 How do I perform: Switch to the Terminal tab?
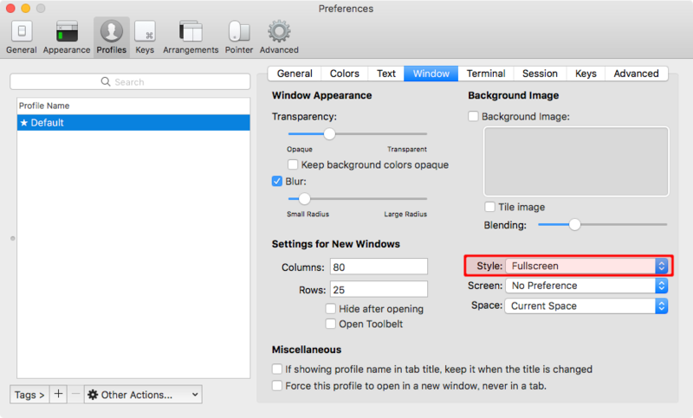[x=486, y=74]
